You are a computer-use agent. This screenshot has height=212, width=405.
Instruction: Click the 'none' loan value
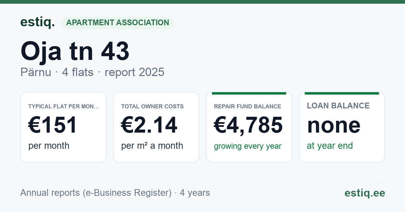coord(334,125)
